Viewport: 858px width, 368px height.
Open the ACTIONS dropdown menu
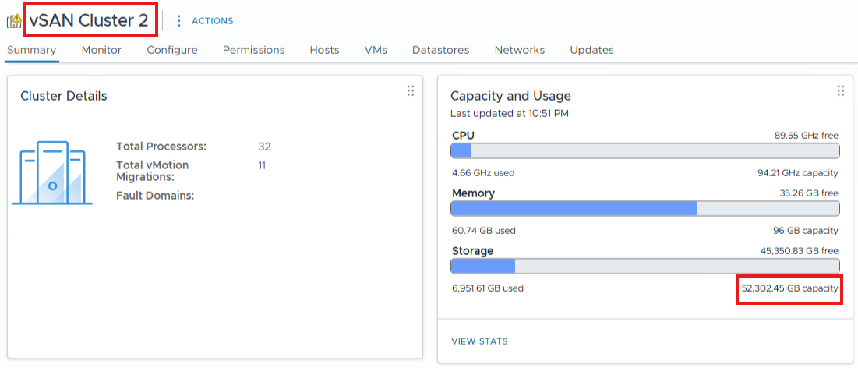tap(212, 21)
